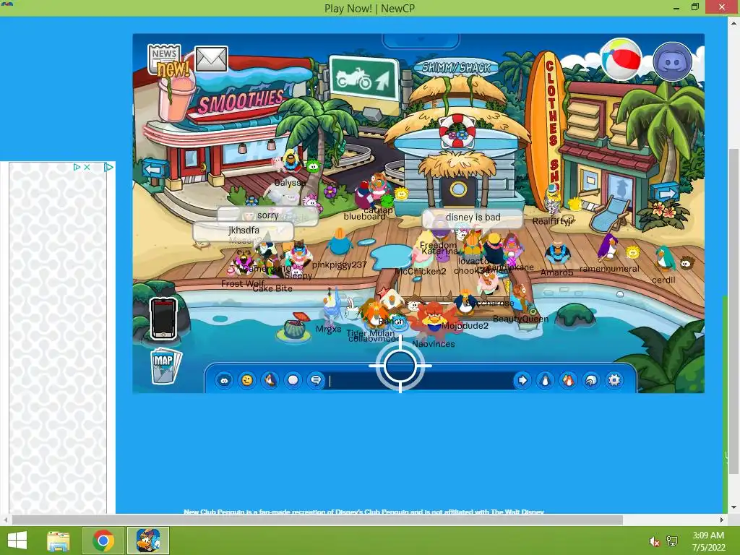Open the puffle button in chat bar
This screenshot has width=740, height=555.
[224, 380]
